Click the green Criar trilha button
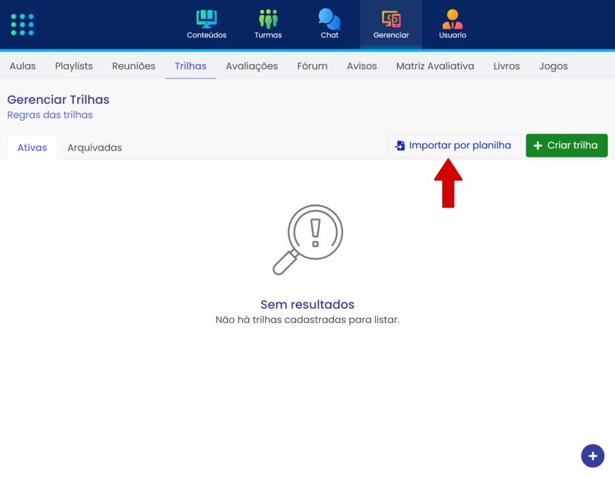 (x=566, y=145)
